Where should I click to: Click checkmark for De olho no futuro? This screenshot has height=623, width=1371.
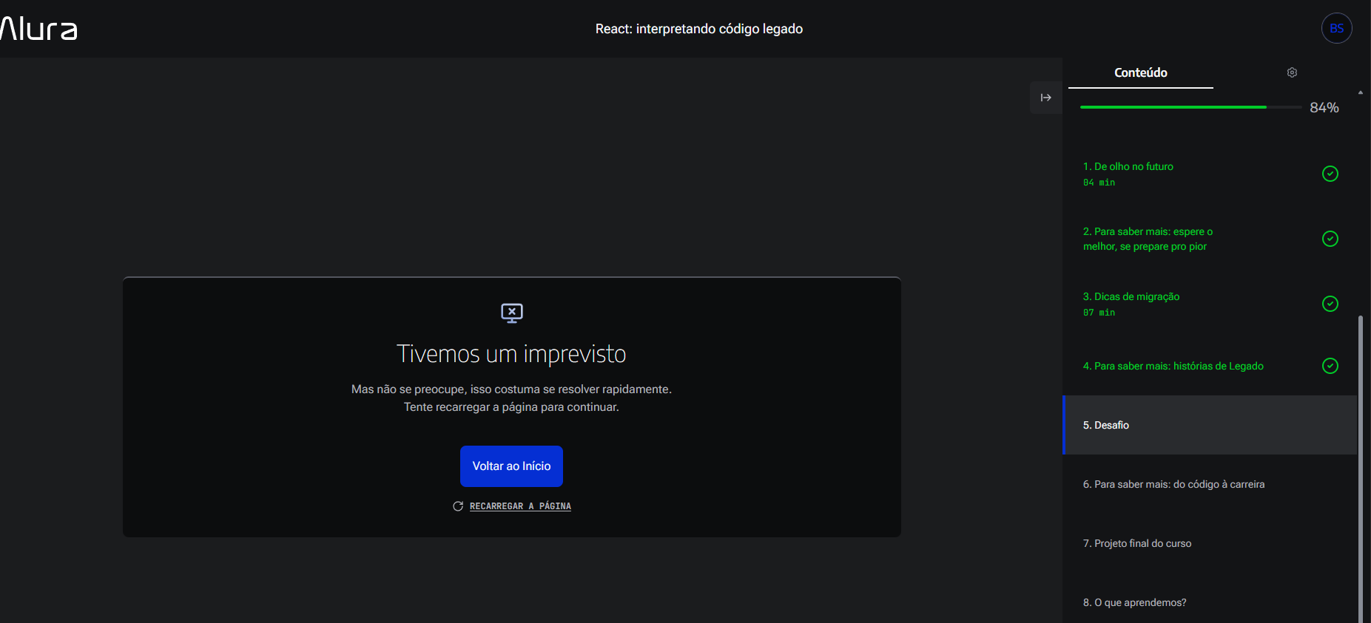pyautogui.click(x=1330, y=174)
